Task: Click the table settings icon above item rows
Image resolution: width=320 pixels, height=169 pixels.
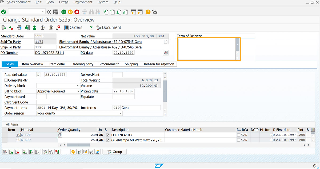Action: [x=313, y=130]
